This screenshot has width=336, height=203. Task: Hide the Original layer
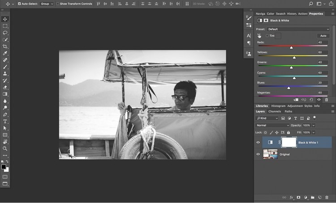pyautogui.click(x=258, y=154)
